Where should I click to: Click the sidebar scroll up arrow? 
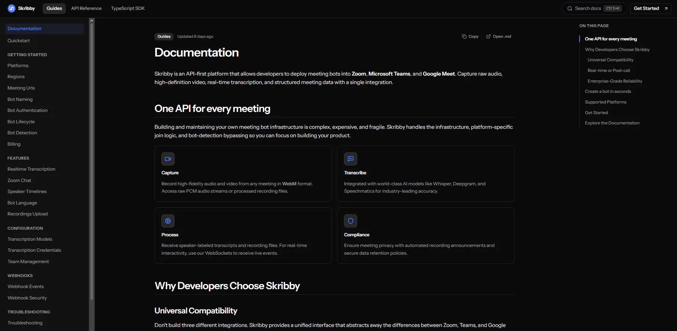point(92,21)
